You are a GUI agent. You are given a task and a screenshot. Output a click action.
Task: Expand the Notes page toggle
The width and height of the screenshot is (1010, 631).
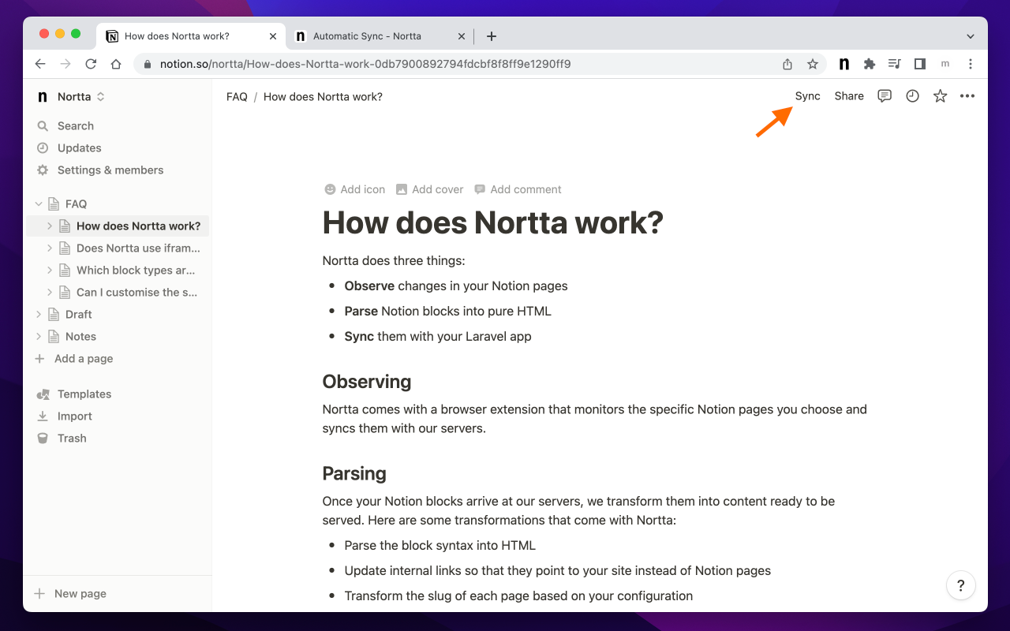[x=38, y=337]
